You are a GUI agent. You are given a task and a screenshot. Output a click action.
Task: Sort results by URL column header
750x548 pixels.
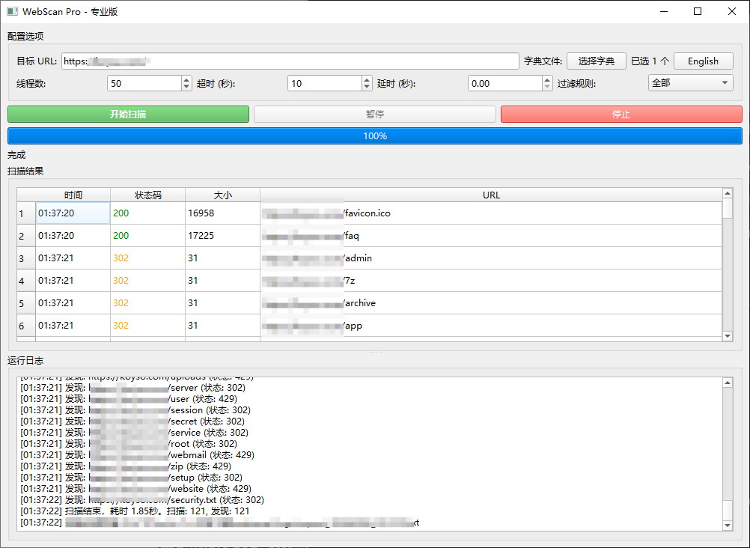coord(491,195)
